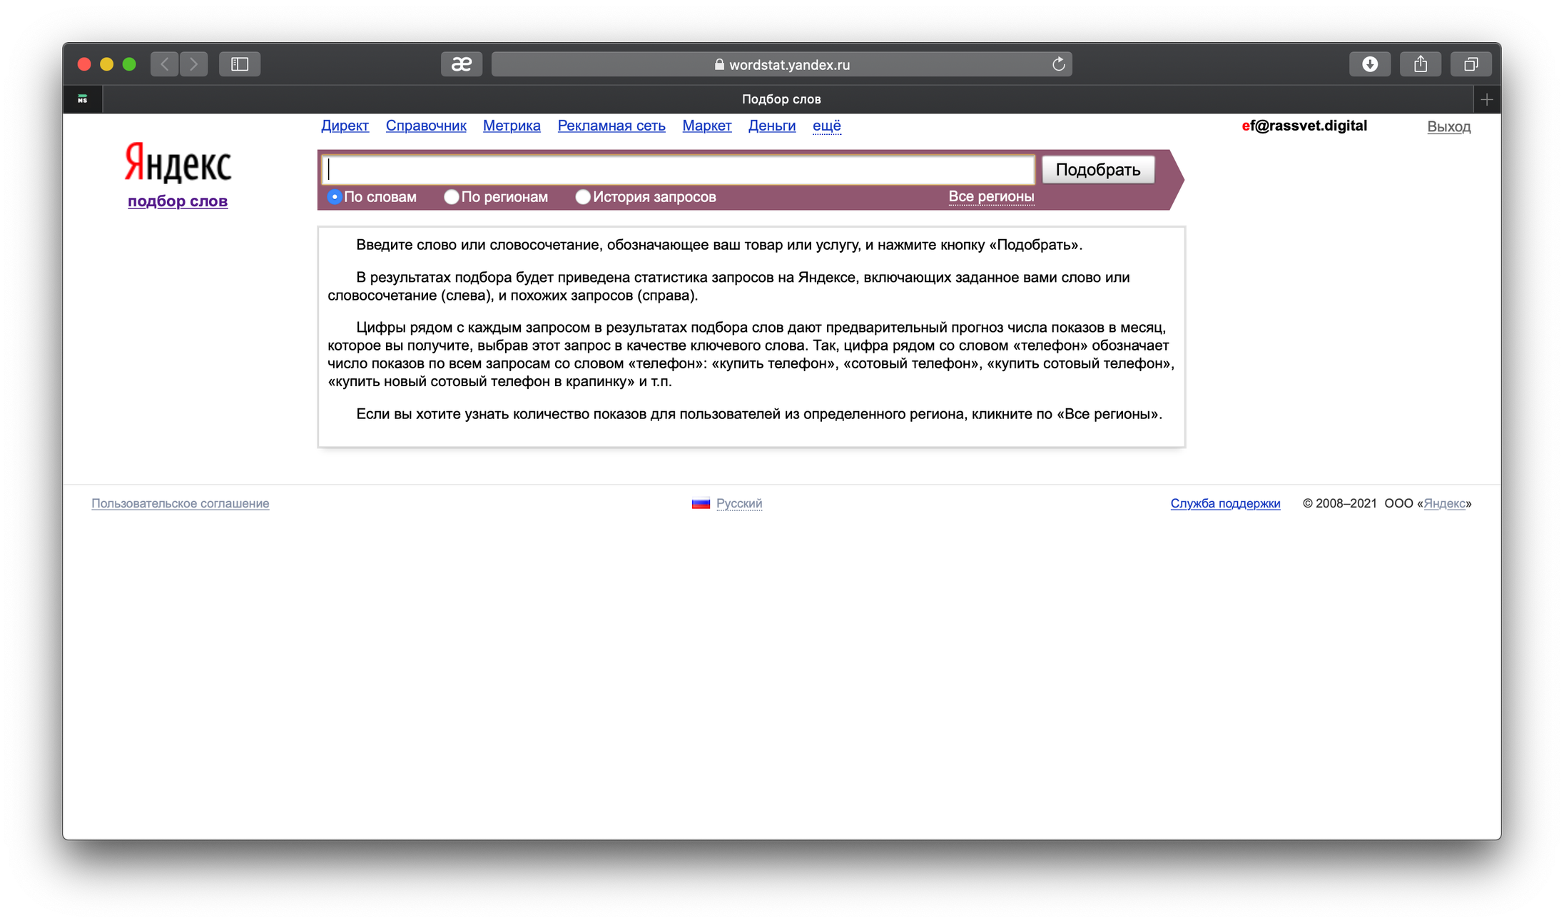Open the Директ link

coord(345,126)
